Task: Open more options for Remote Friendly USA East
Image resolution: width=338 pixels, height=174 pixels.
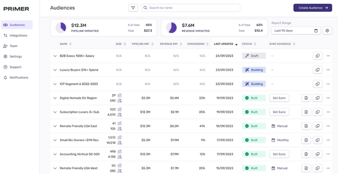Action: (328, 126)
